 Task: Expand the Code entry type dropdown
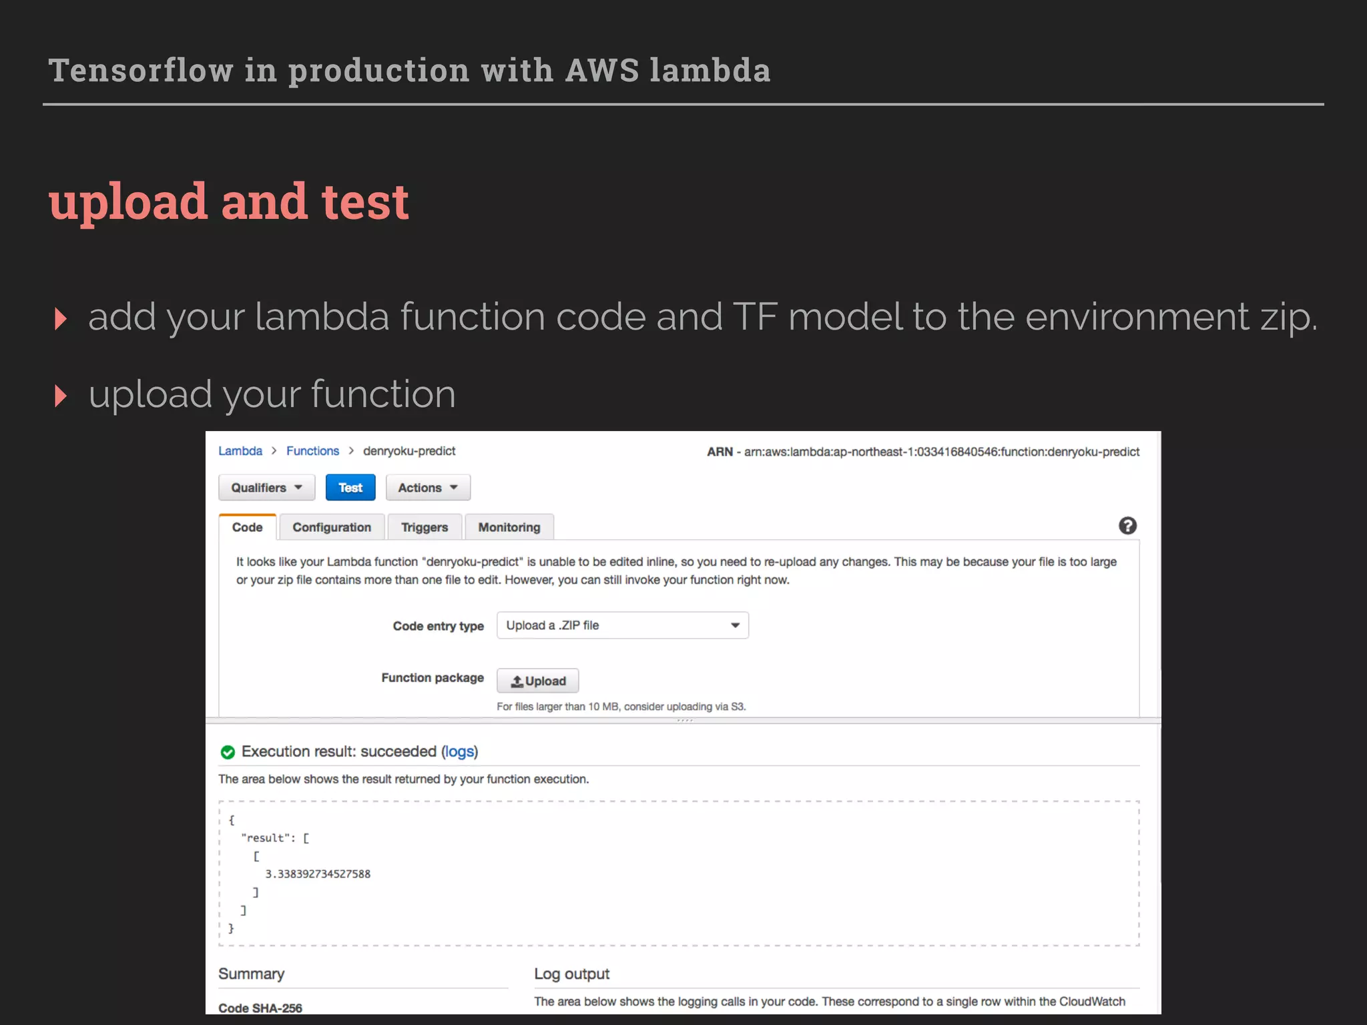(623, 625)
